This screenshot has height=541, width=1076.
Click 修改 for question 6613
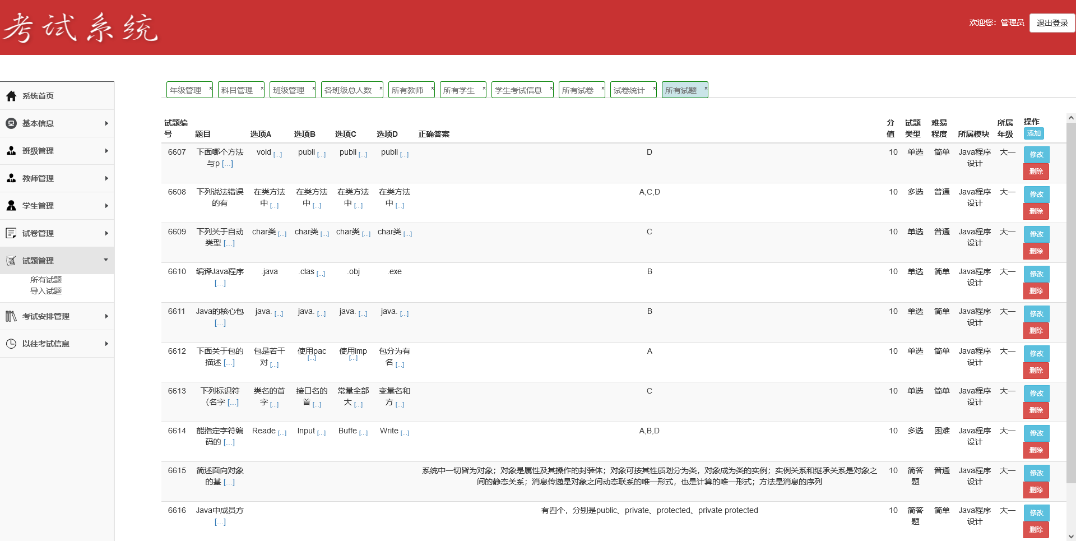pos(1036,393)
